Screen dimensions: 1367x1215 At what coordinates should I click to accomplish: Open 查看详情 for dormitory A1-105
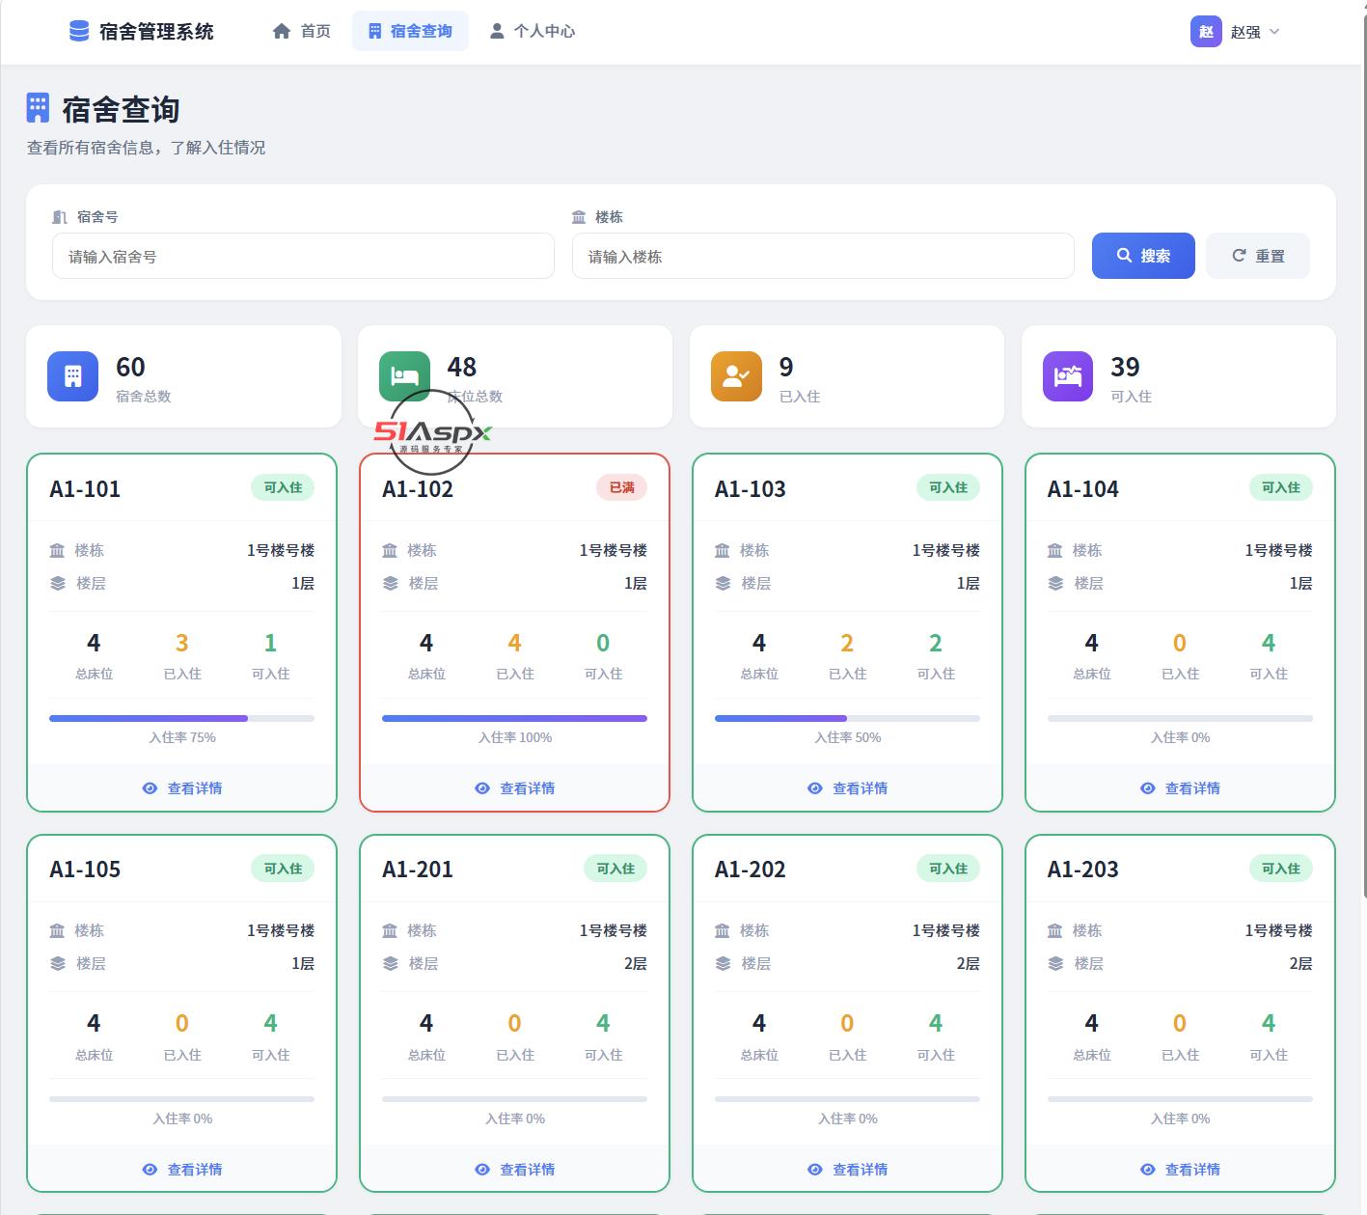click(x=182, y=1170)
